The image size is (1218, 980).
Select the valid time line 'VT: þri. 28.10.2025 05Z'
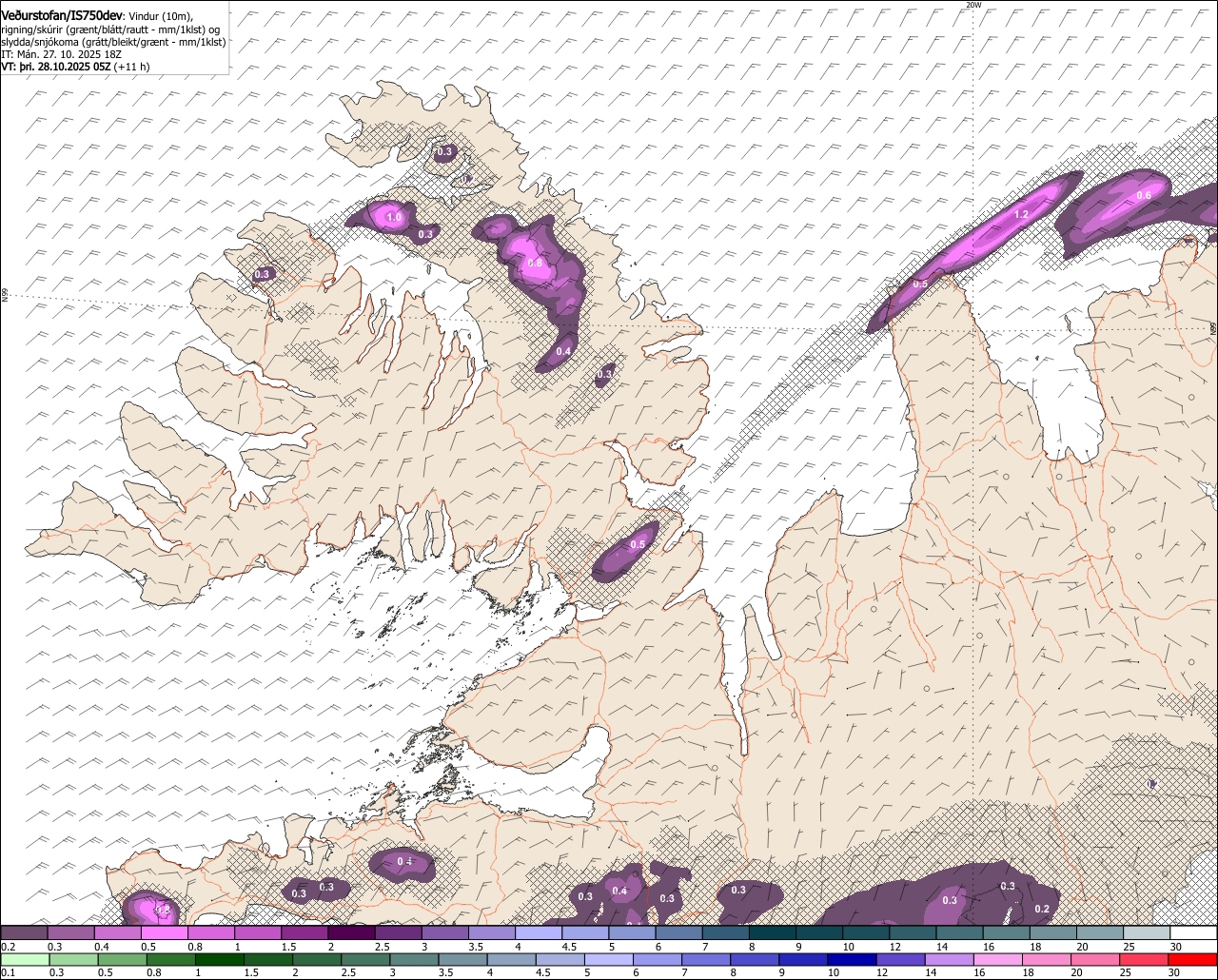pyautogui.click(x=55, y=67)
